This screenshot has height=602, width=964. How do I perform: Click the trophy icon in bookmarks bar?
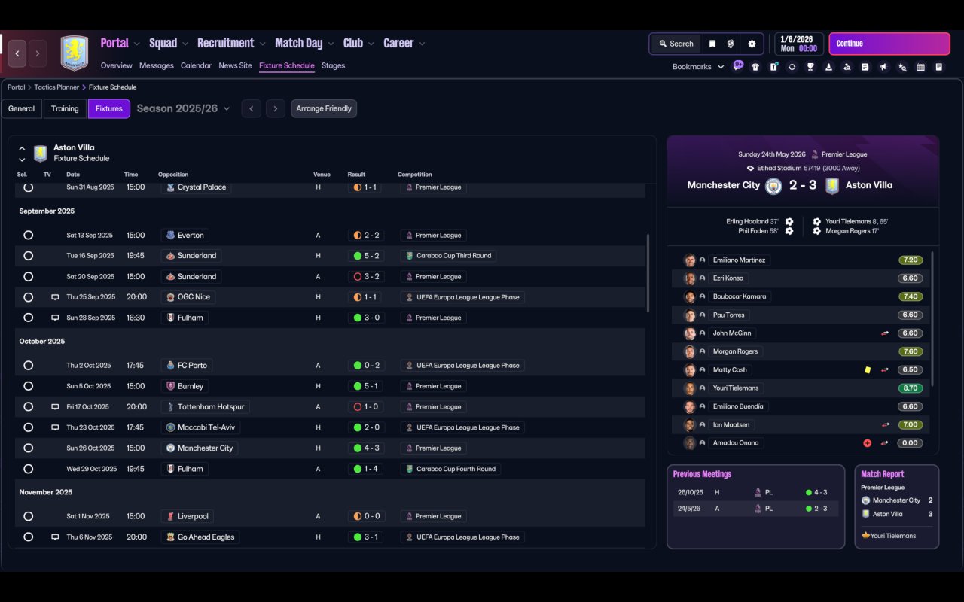(x=810, y=67)
